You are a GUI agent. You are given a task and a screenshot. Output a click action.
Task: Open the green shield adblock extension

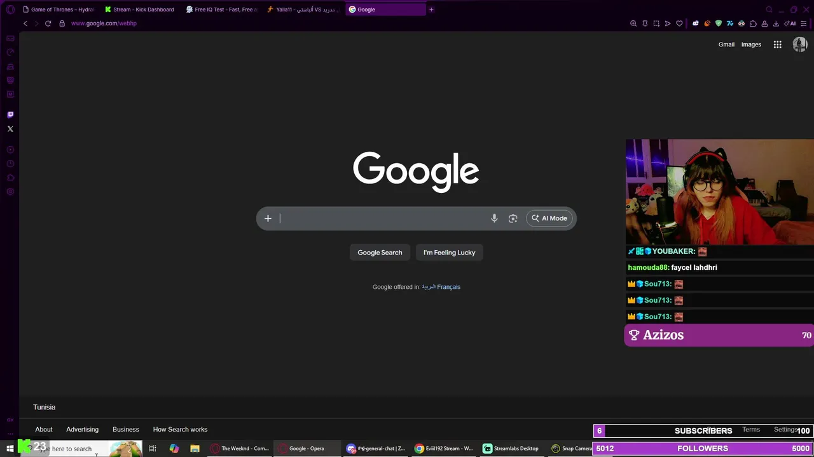[x=719, y=23]
